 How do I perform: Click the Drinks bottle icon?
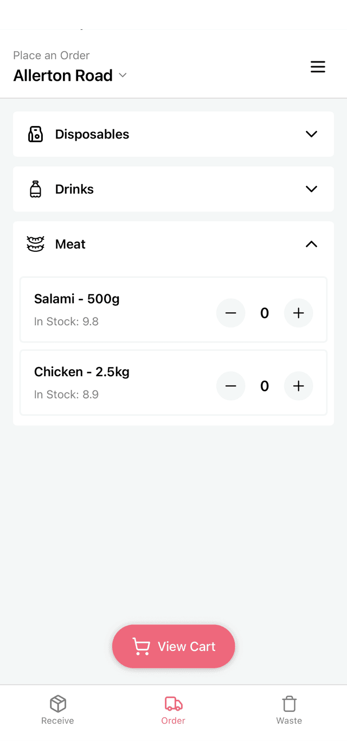coord(35,189)
